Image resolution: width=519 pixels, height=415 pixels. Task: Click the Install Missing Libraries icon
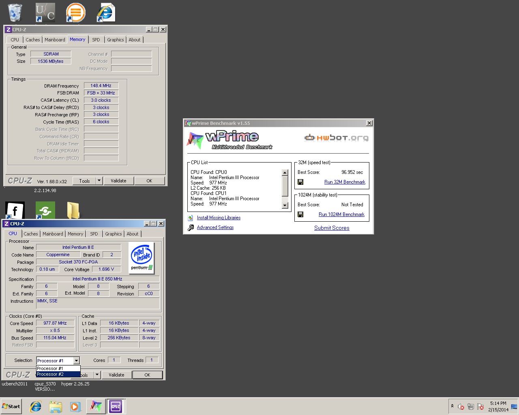click(x=191, y=218)
